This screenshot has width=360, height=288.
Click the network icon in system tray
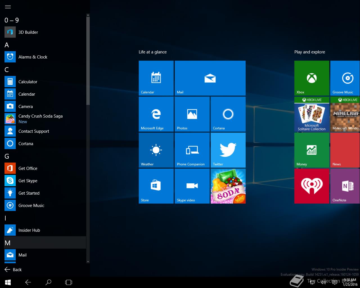(x=312, y=282)
